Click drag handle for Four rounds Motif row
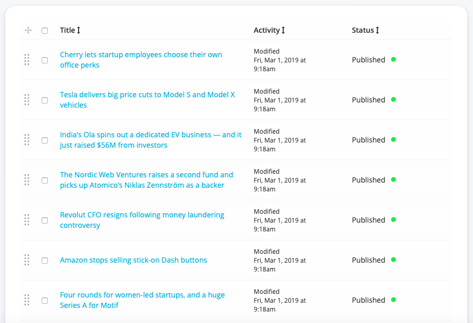This screenshot has height=323, width=473. (27, 300)
